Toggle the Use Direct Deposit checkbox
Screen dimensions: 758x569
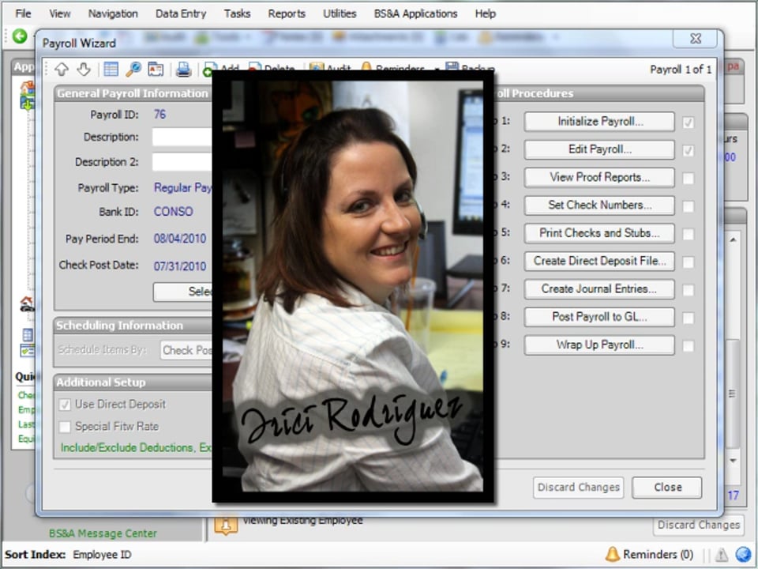[65, 405]
